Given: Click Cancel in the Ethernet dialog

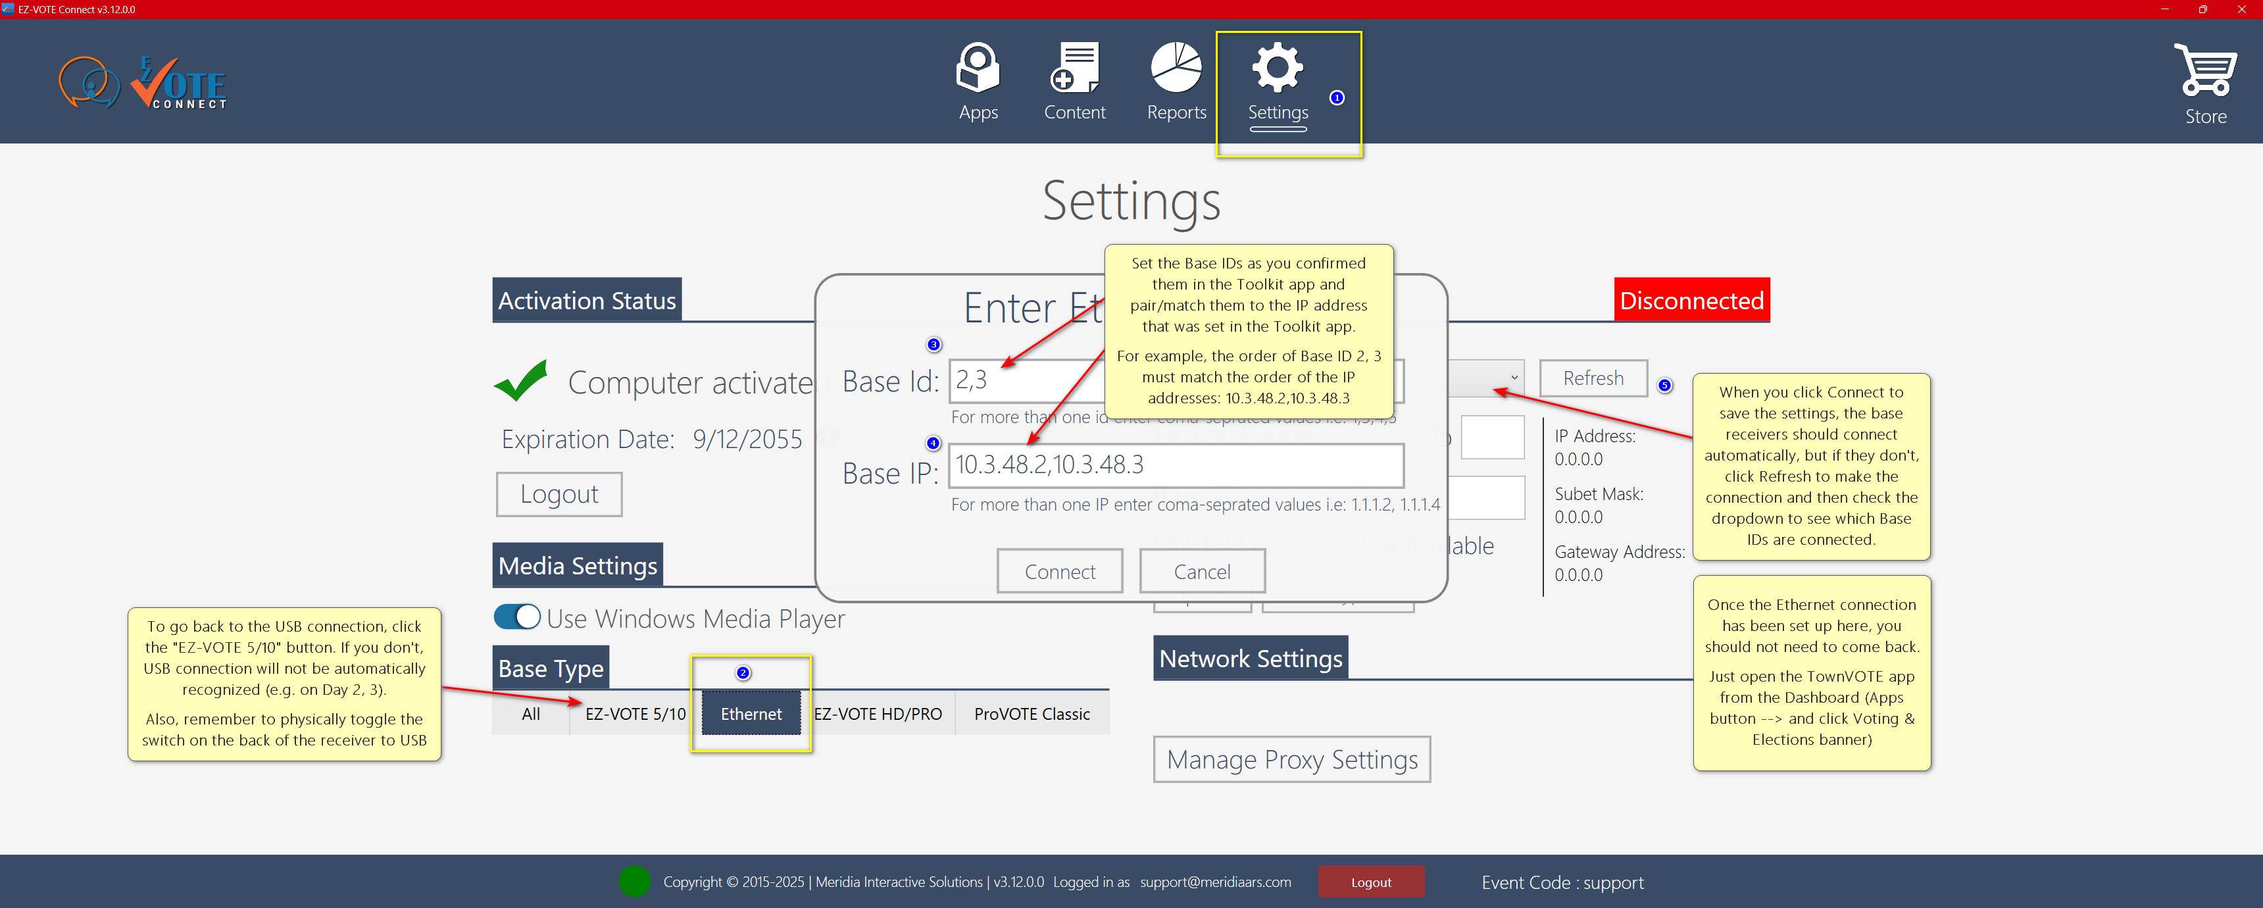Looking at the screenshot, I should coord(1202,571).
